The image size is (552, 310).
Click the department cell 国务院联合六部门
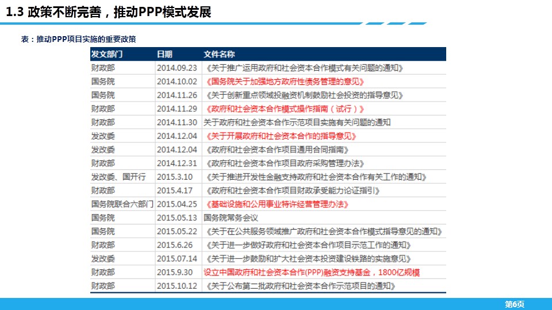(122, 204)
